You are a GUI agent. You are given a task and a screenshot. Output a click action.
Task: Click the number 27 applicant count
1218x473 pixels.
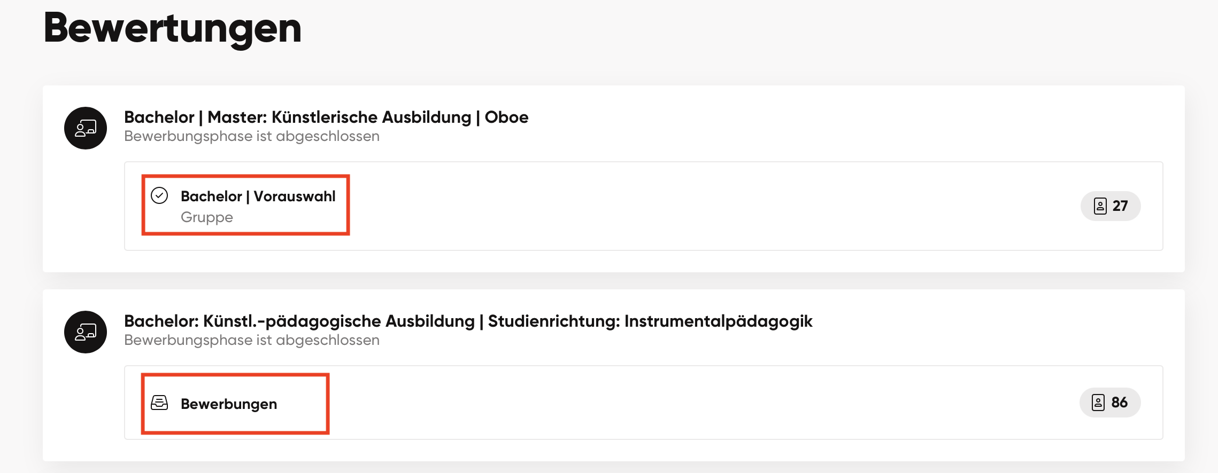[1120, 206]
